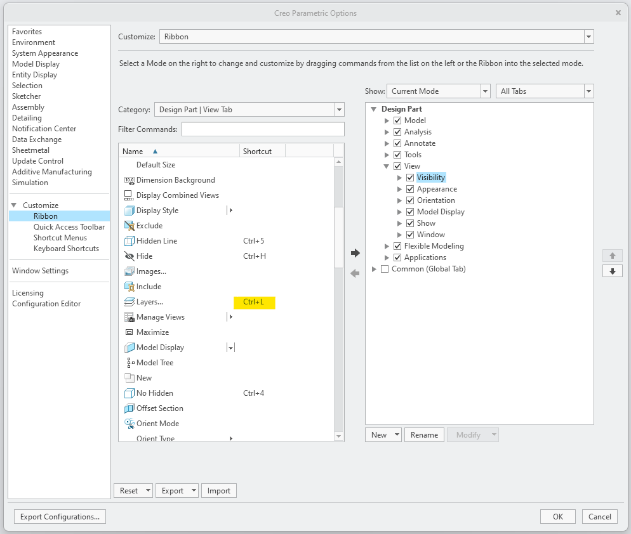Image resolution: width=631 pixels, height=534 pixels.
Task: Click the Export Configurations button
Action: 60,517
